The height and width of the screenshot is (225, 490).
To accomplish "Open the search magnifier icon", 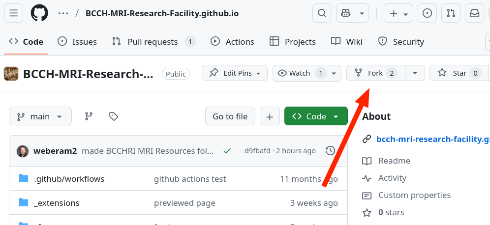I will [322, 13].
